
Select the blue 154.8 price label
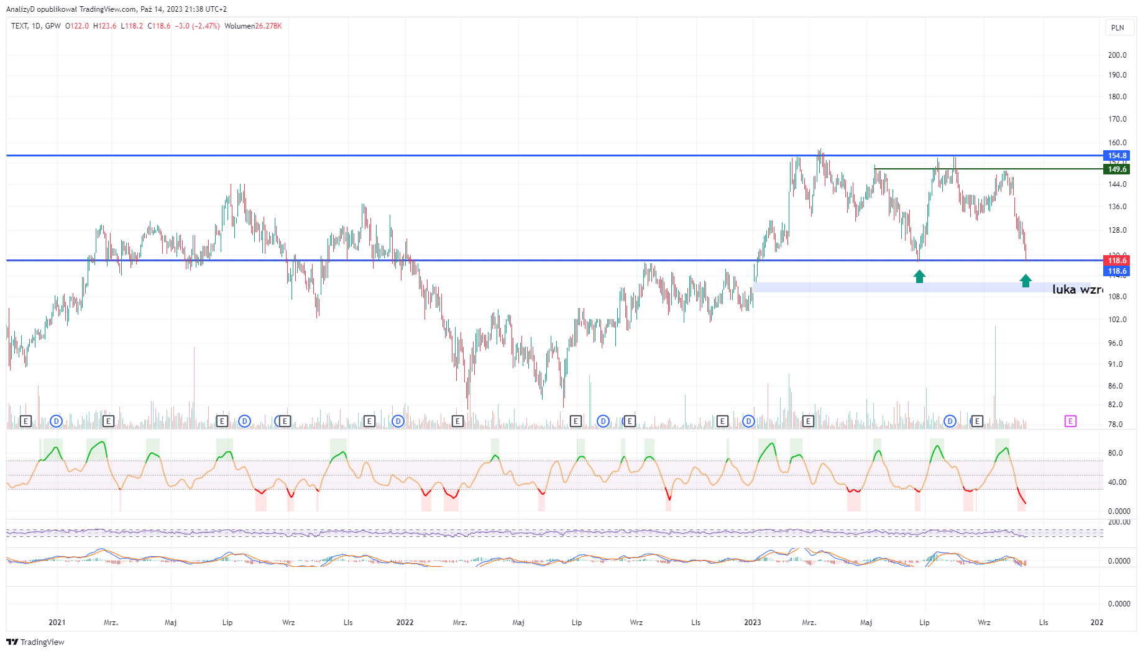[1117, 156]
